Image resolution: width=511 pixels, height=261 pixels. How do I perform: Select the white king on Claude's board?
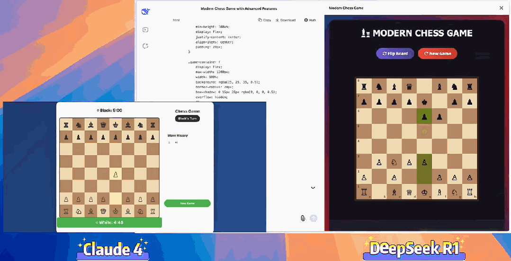(x=116, y=211)
